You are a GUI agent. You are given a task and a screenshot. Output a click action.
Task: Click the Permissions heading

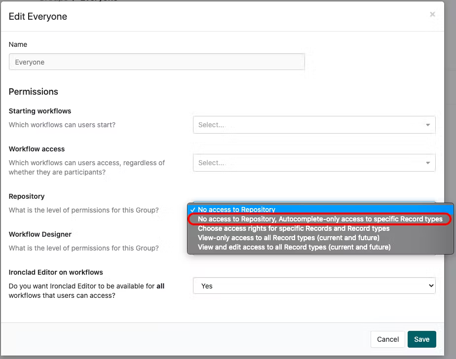coord(34,92)
